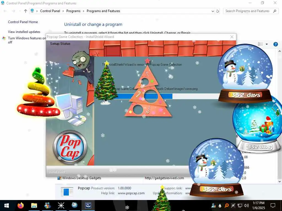282x211 pixels.
Task: Open the white snowflake taskbar app
Action: (61, 205)
